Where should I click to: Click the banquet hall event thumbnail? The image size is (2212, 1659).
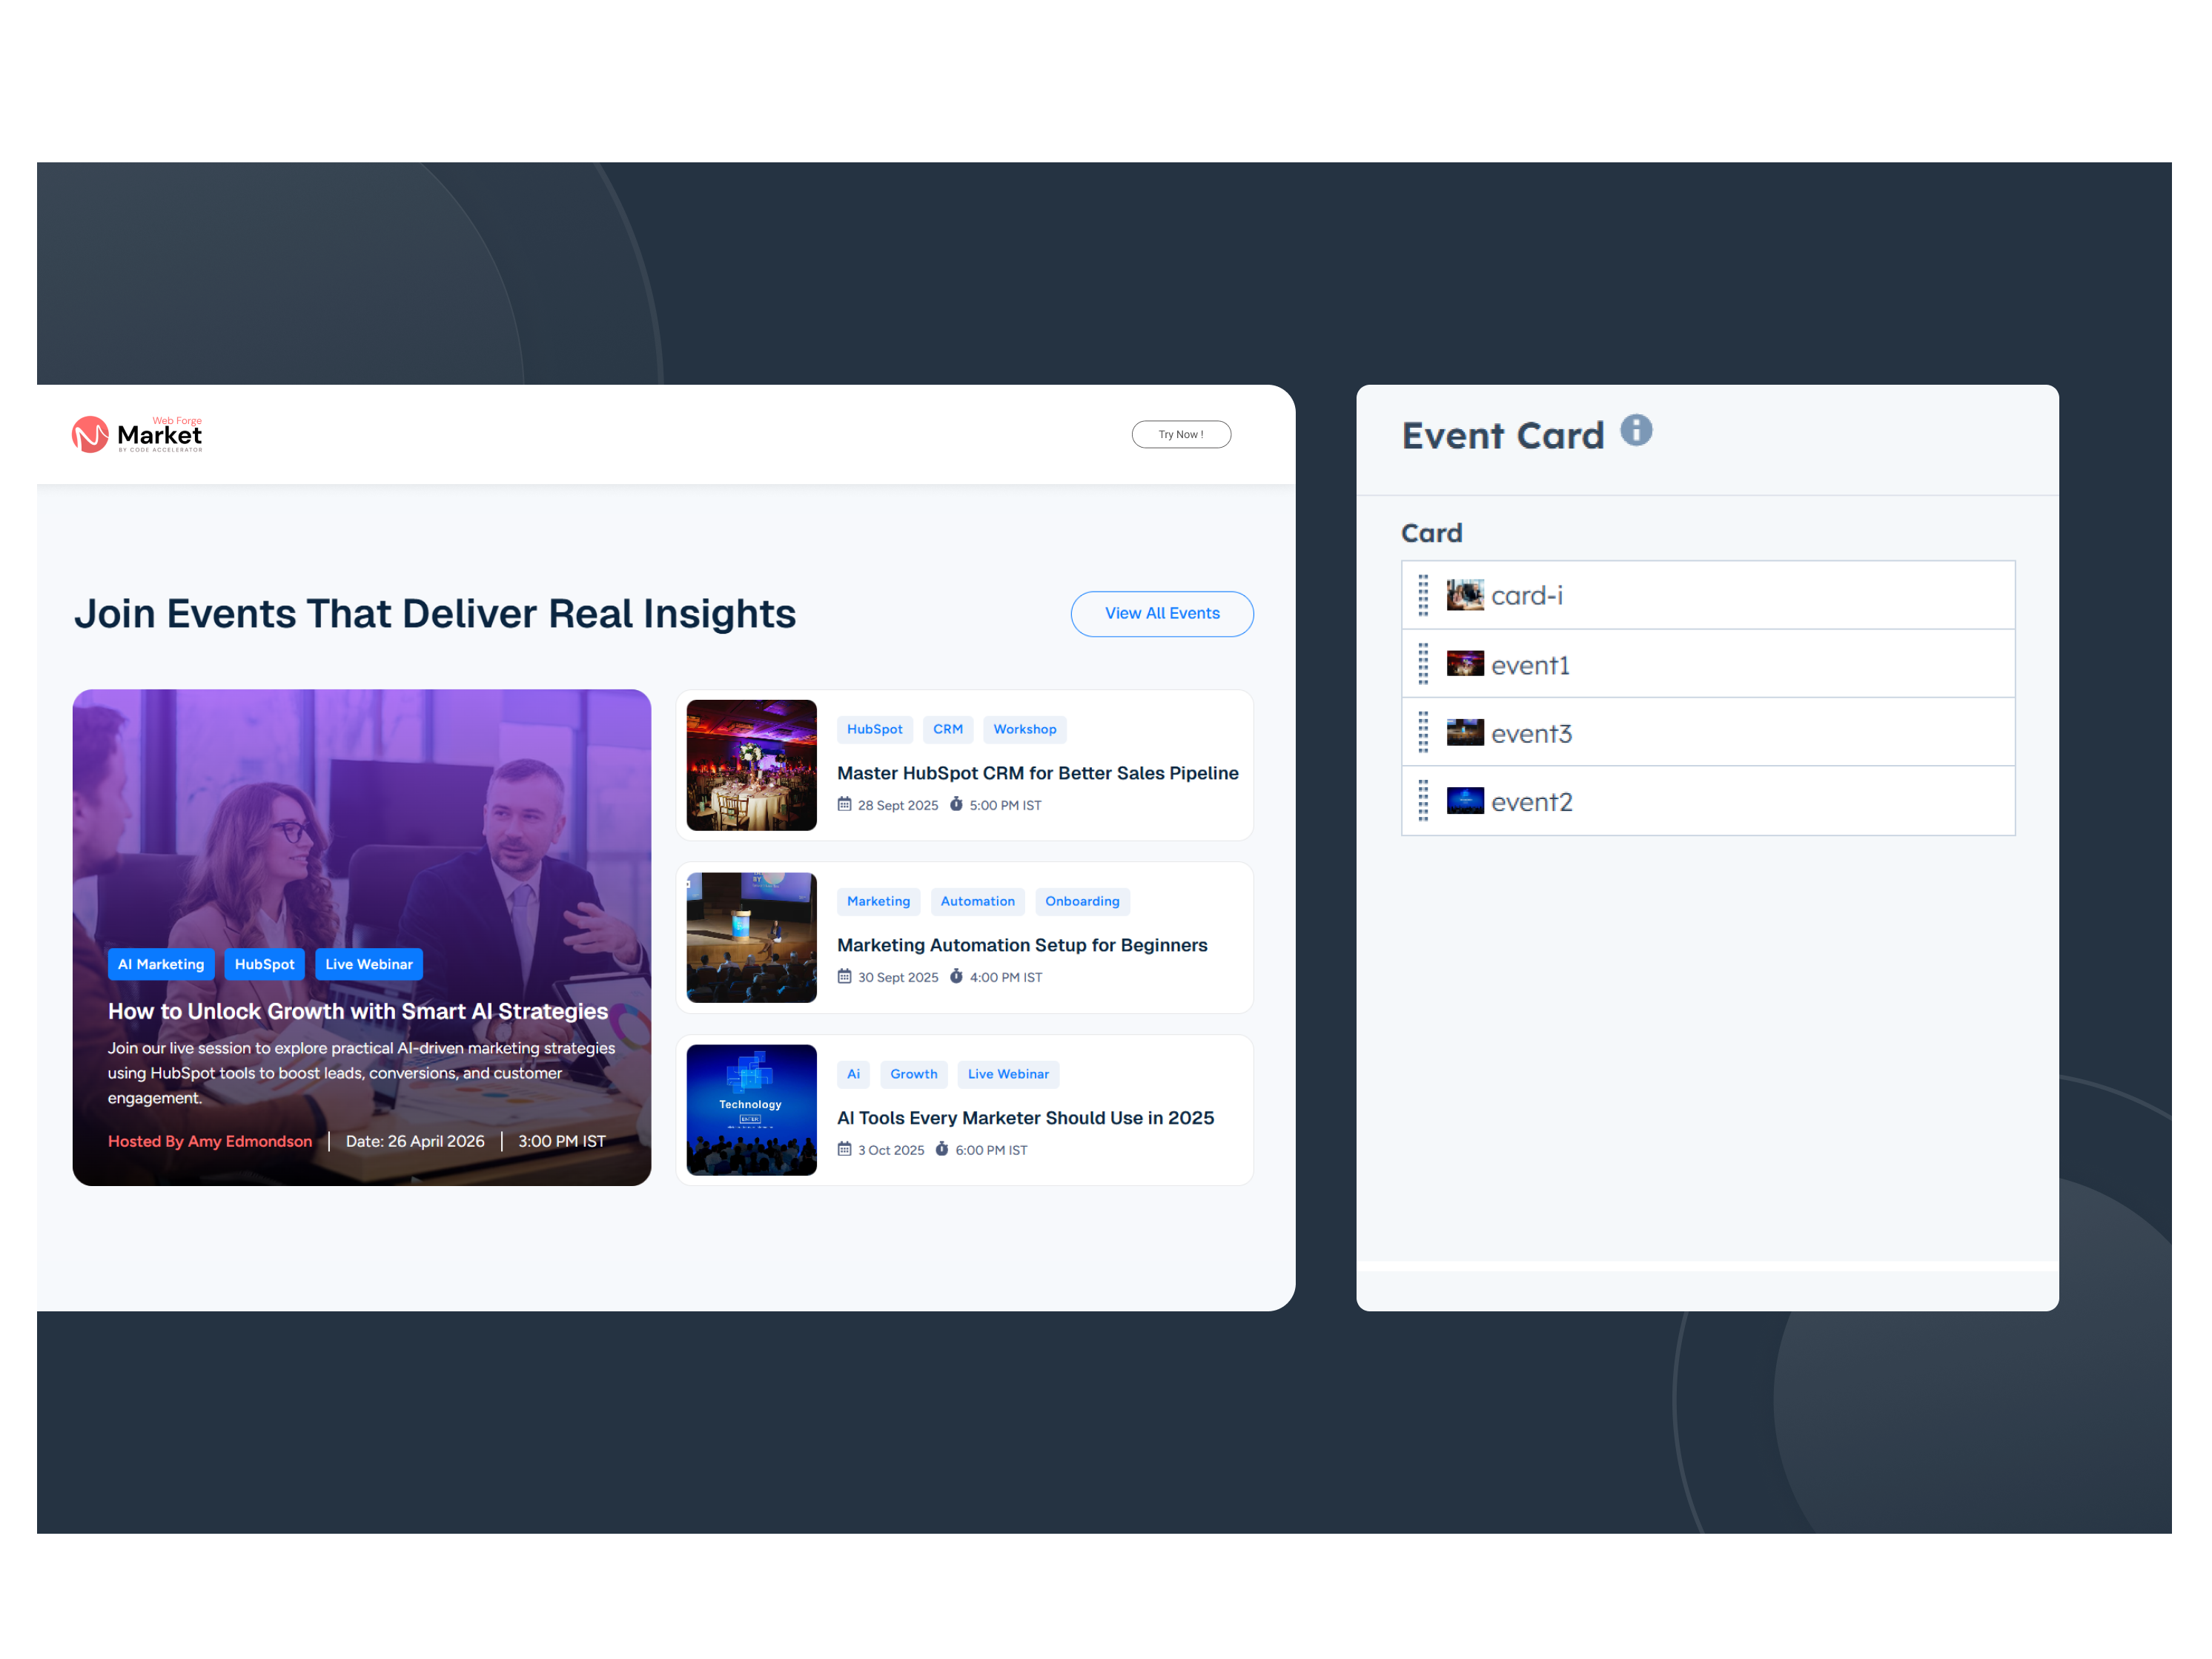752,765
